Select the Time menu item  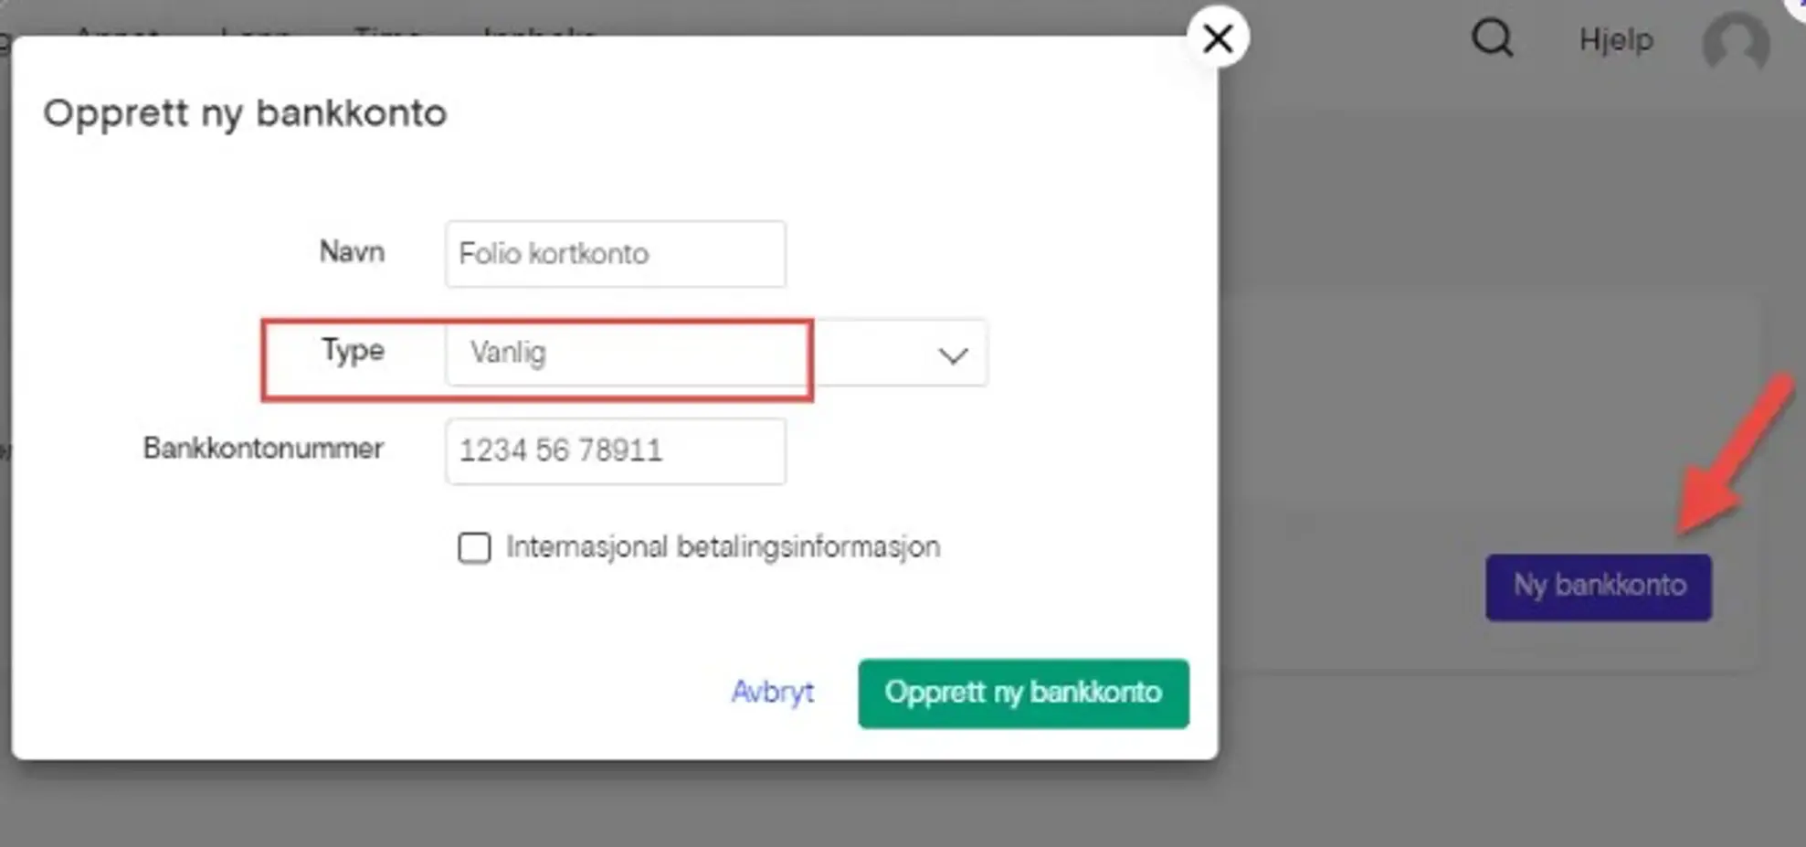387,37
